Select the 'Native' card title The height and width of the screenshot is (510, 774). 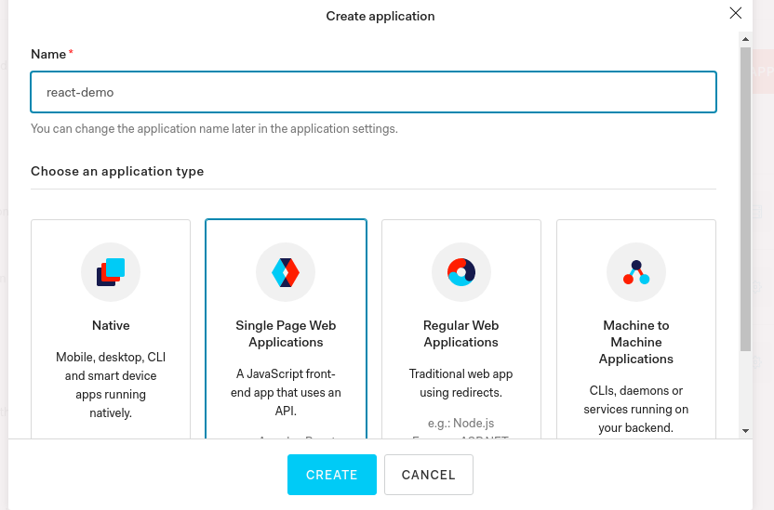pyautogui.click(x=111, y=325)
